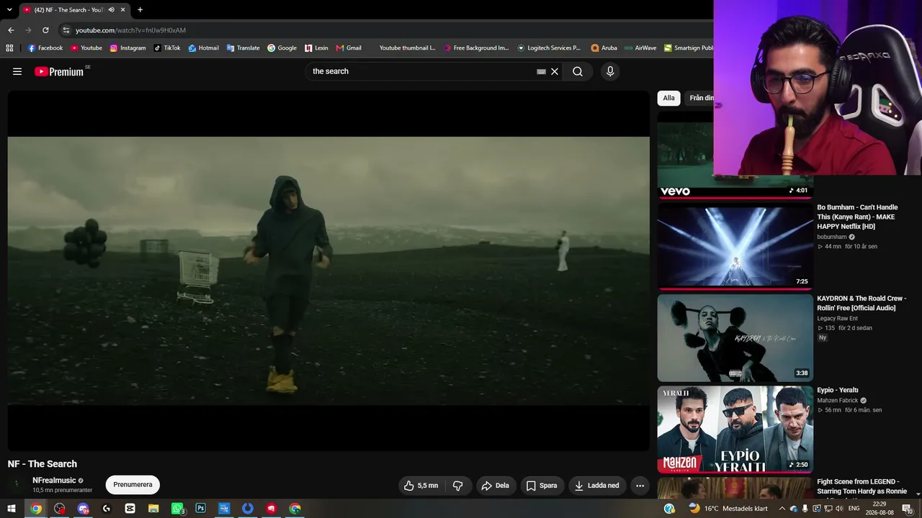
Task: Open Eypio - Yeraltı video thumbnail
Action: click(x=735, y=430)
